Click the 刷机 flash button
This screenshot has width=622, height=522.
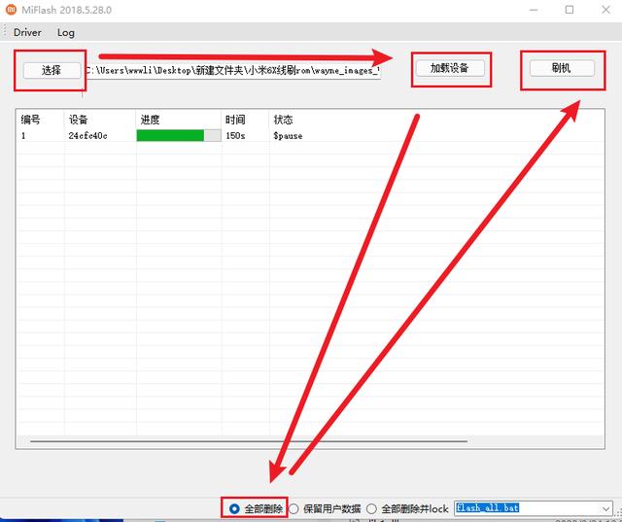562,68
